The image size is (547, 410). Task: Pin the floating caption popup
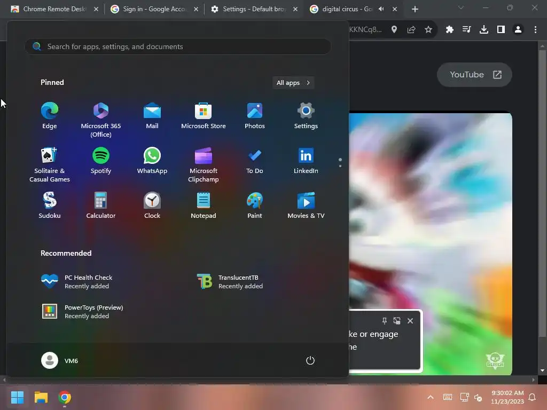[384, 321]
